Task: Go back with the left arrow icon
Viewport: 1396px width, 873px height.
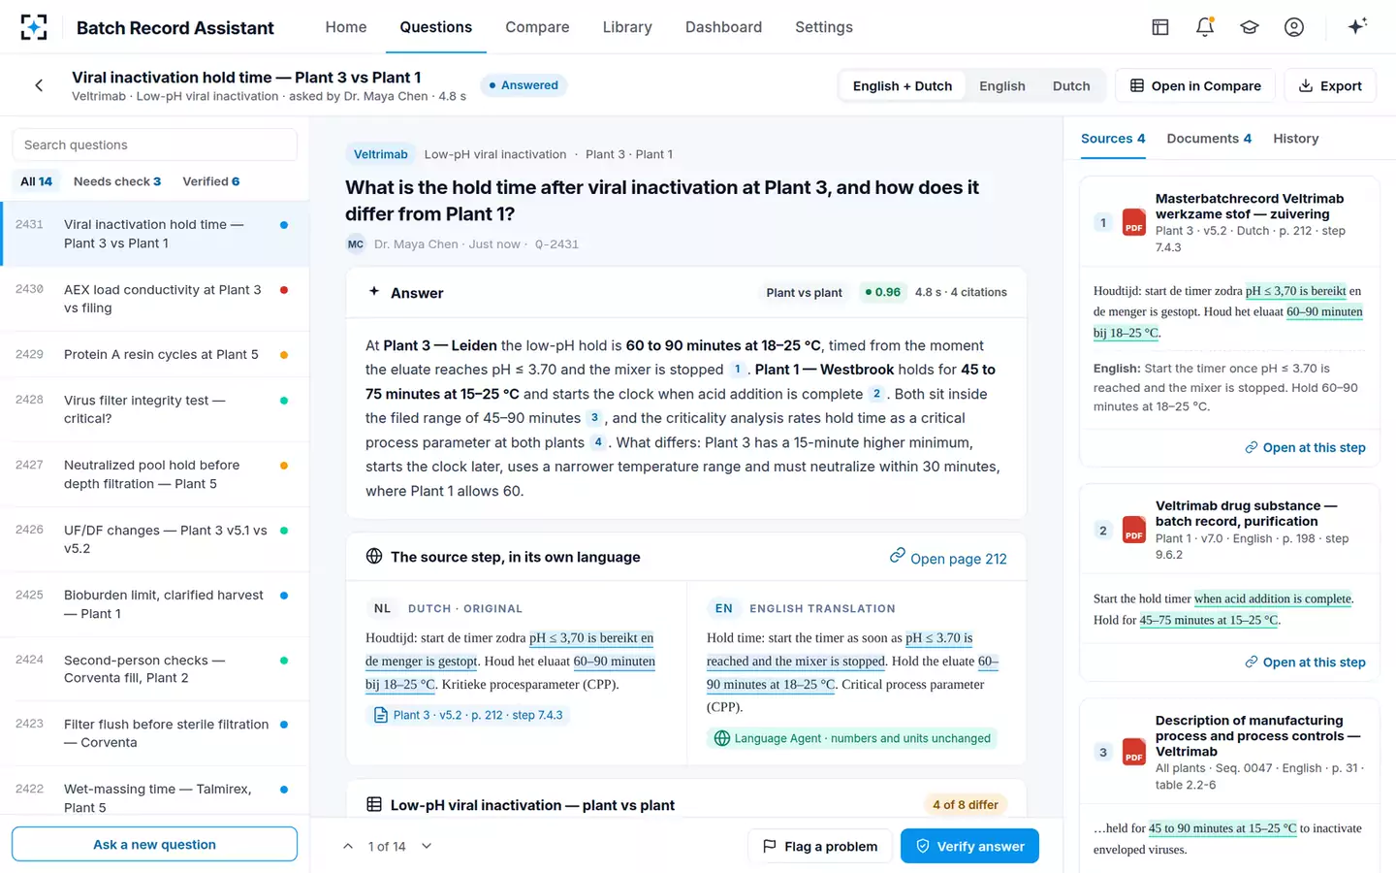Action: [x=39, y=85]
